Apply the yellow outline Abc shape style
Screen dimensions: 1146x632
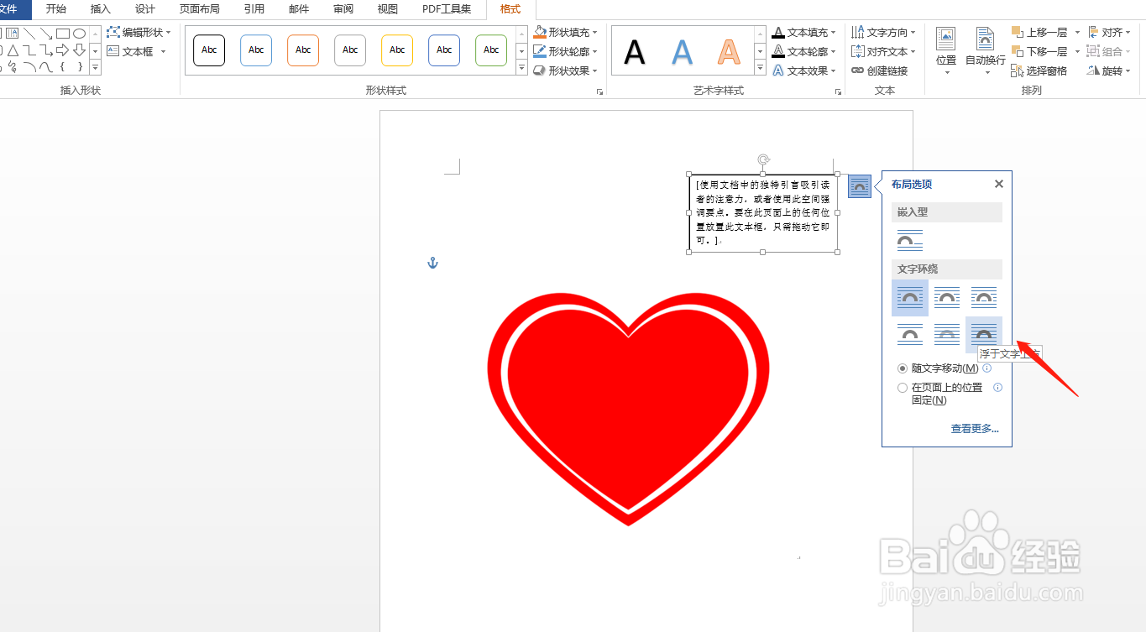[397, 50]
